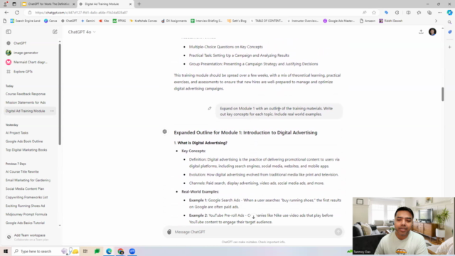Open Copilot icon in browser toolbar
455x256 pixels.
click(449, 13)
